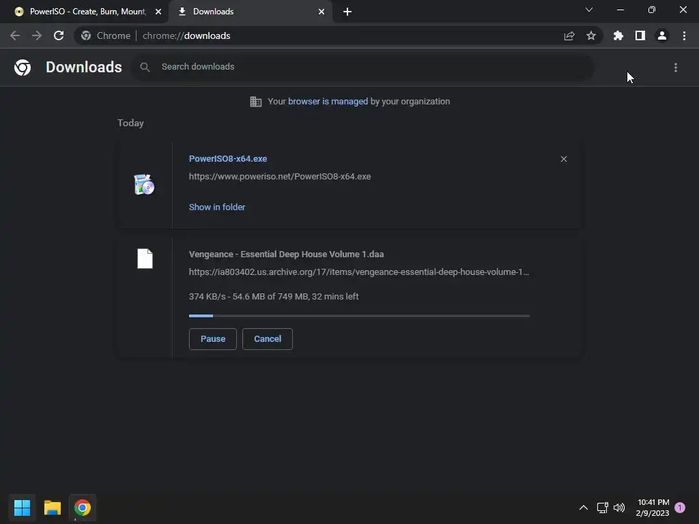This screenshot has height=524, width=699.
Task: Share this page icon in address bar
Action: point(569,35)
